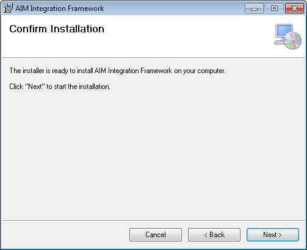Screen dimensions: 307x250
Task: Minimize the AIM Integration Framework window
Action: point(254,9)
